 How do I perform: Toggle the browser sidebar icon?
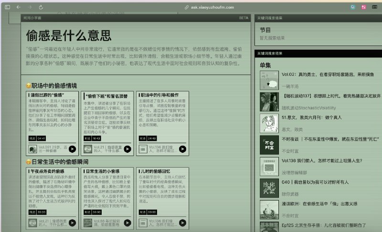point(7,7)
